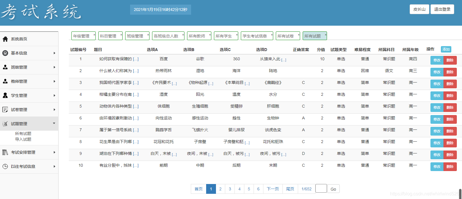Click 修改 for question 5
This screenshot has height=199, width=462.
[437, 108]
